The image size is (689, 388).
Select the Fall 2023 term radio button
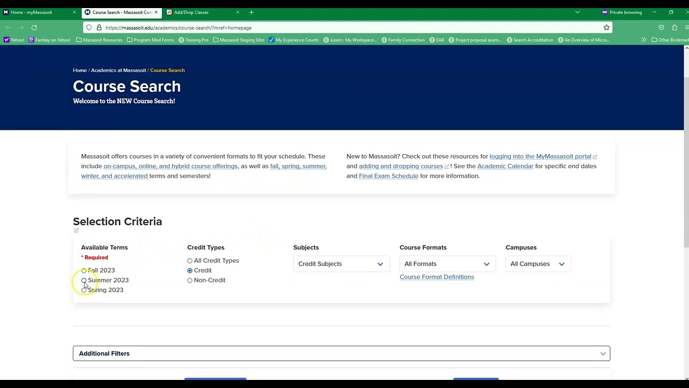pos(84,271)
